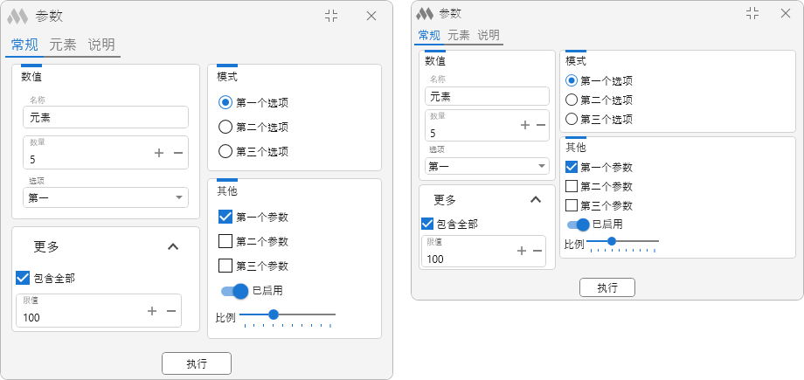This screenshot has height=380, width=804.
Task: Toggle the 已启用 switch in right window
Action: click(578, 225)
